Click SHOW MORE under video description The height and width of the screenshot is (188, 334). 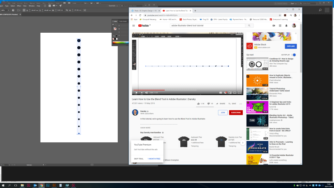tap(145, 128)
